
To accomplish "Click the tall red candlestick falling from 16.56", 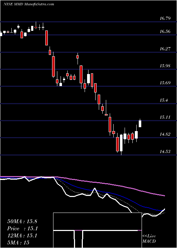I will (x=46, y=38).
